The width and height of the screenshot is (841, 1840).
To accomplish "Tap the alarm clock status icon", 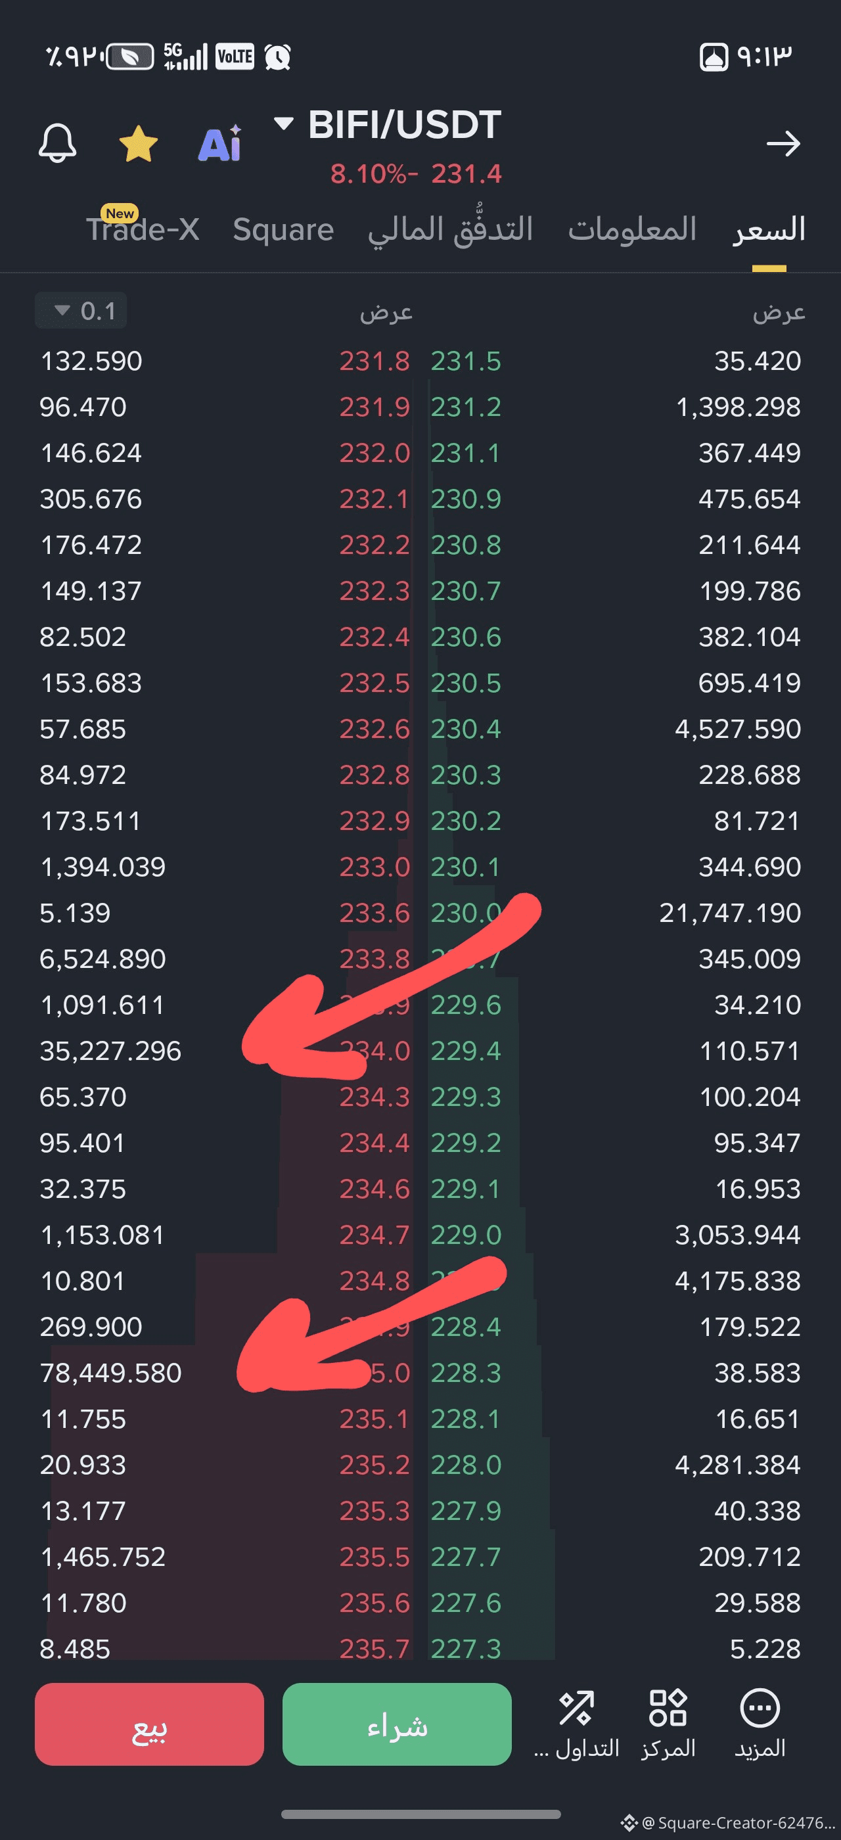I will pos(278,57).
